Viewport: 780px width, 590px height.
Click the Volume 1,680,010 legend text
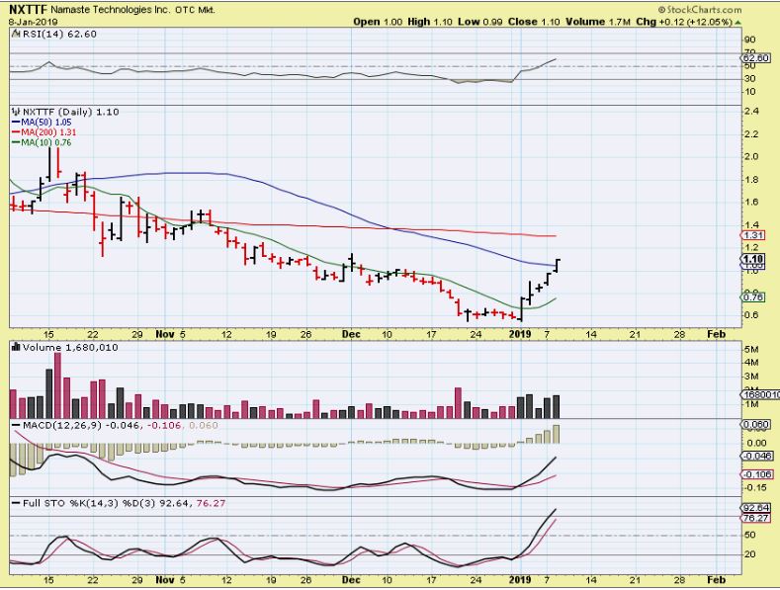tap(70, 347)
